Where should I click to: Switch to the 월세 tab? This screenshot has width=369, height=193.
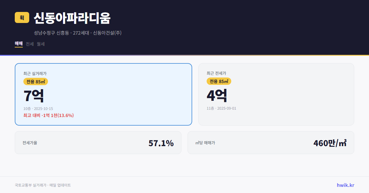(x=40, y=44)
